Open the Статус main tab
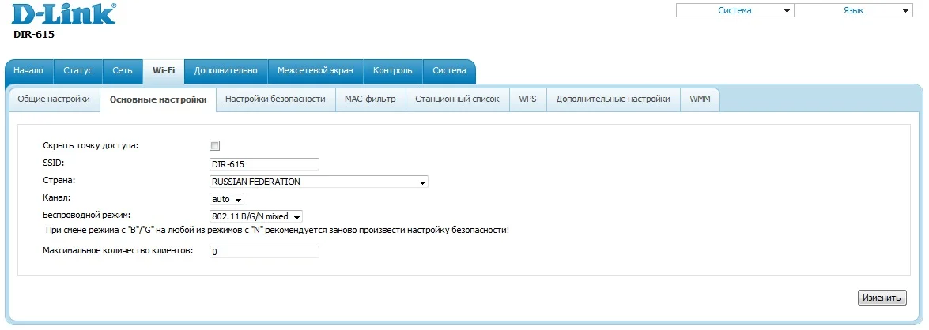The image size is (929, 330). point(78,71)
